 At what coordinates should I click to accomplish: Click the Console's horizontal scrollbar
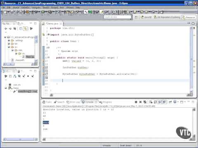(118, 139)
